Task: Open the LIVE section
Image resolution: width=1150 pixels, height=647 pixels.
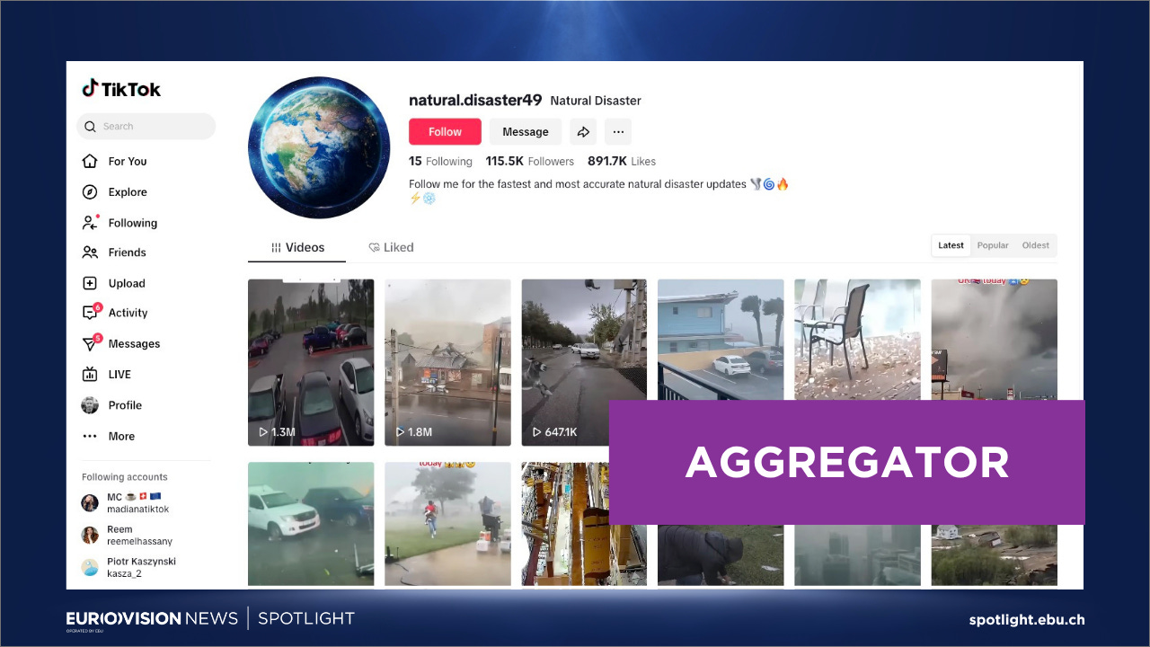Action: (x=119, y=375)
